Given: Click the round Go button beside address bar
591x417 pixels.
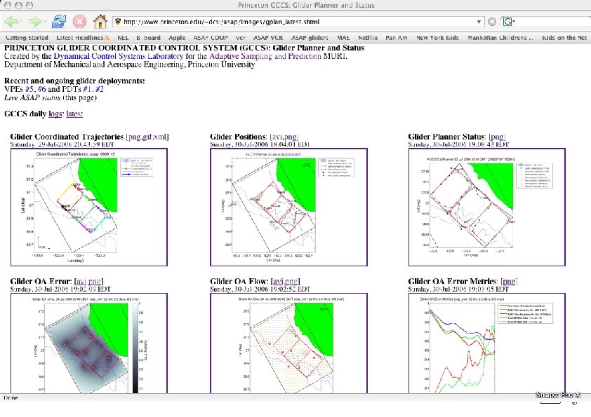Looking at the screenshot, I should 492,22.
